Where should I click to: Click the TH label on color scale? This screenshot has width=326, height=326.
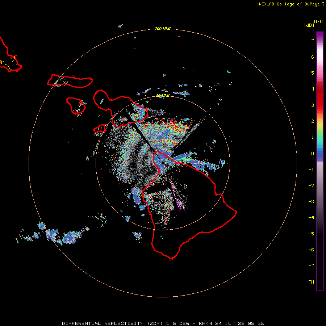tap(311, 282)
